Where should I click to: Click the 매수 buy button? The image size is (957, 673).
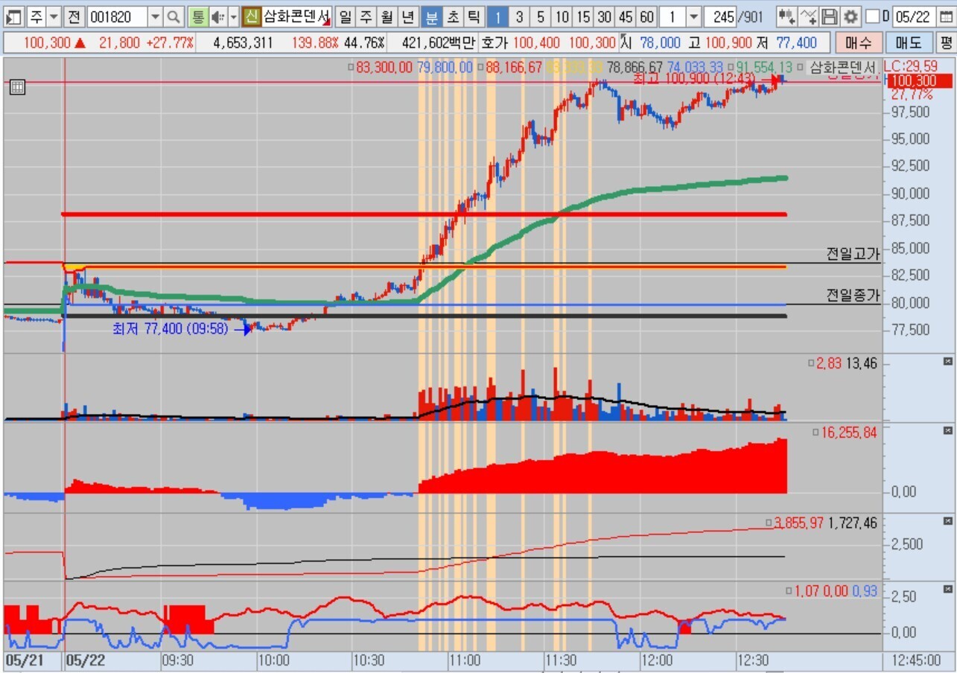tap(859, 43)
